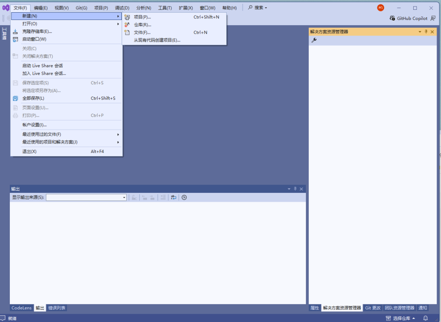
Task: Choose 从现有代码创建项目(E)...
Action: click(x=174, y=40)
